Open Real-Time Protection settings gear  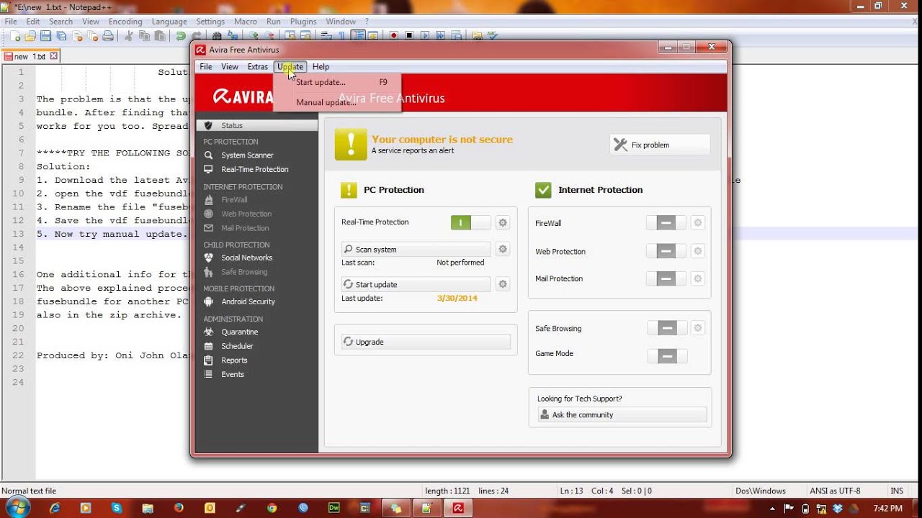(x=503, y=222)
